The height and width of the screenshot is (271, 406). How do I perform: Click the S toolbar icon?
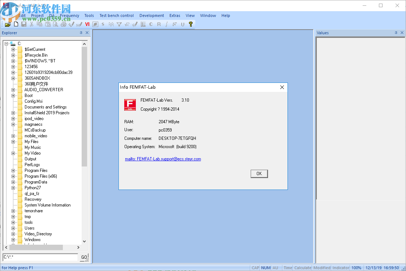[x=103, y=24]
